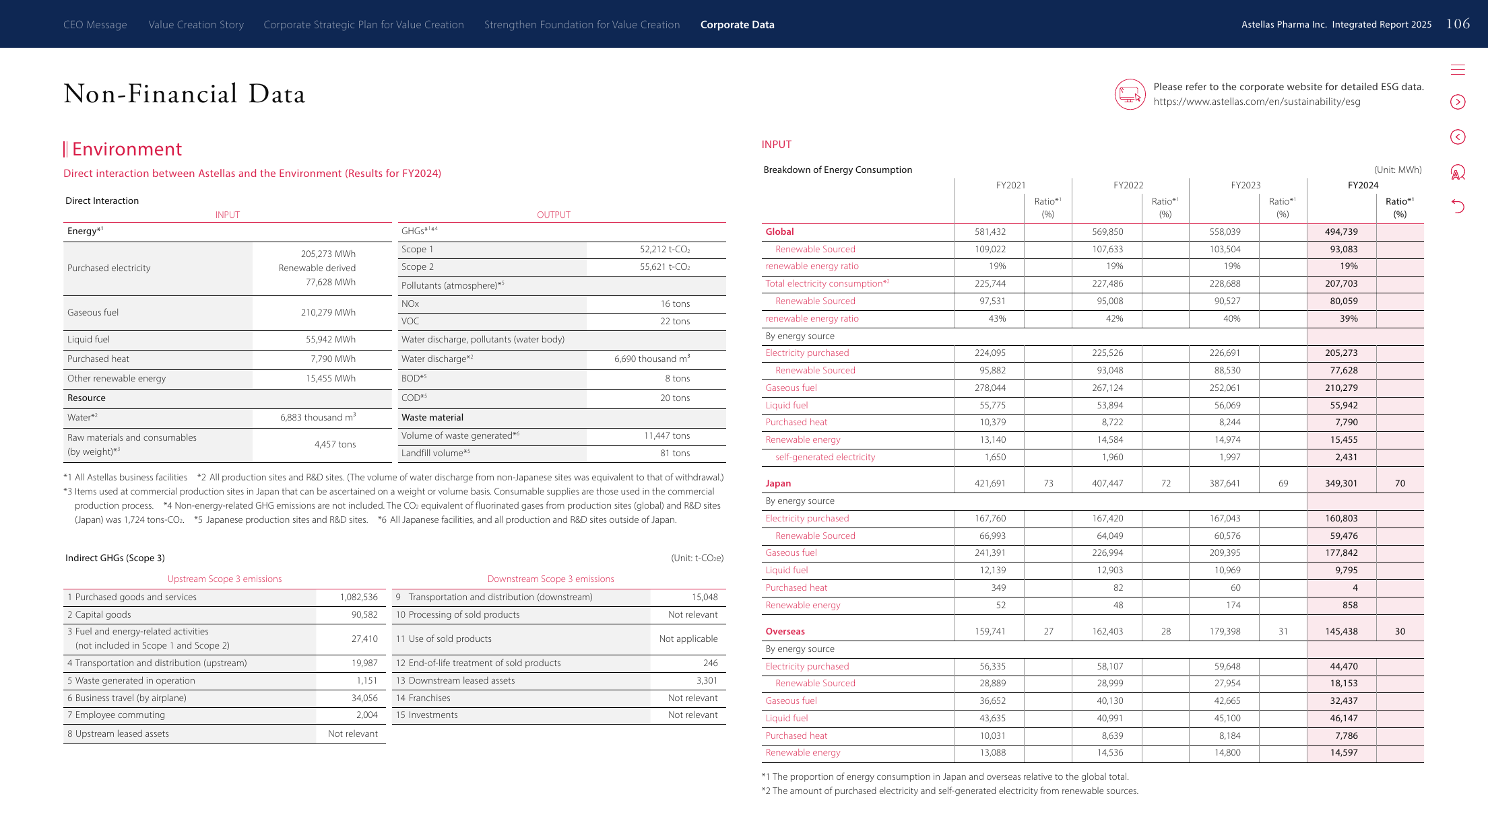1488x835 pixels.
Task: Click Other renewable energy 15,455 MWh value
Action: coord(331,378)
